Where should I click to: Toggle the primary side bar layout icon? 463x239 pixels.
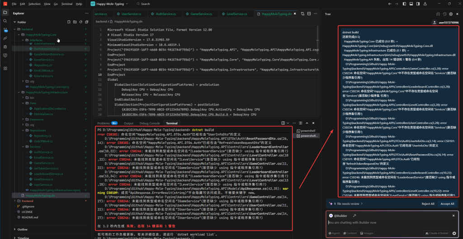[404, 4]
